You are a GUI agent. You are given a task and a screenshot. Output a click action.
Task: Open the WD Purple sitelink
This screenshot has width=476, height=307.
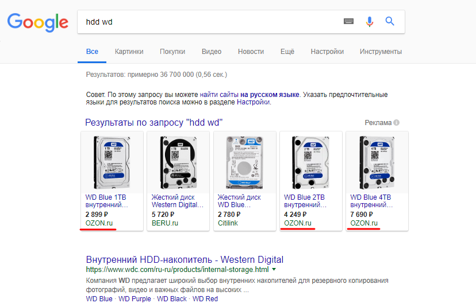pyautogui.click(x=135, y=299)
